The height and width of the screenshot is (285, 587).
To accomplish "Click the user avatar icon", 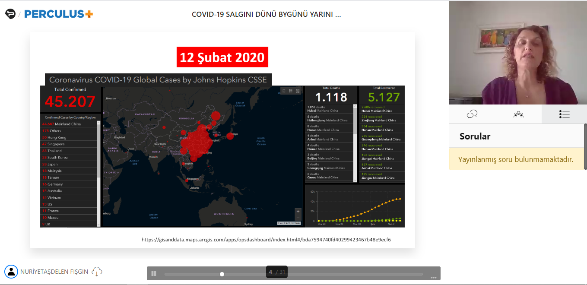I will (11, 272).
